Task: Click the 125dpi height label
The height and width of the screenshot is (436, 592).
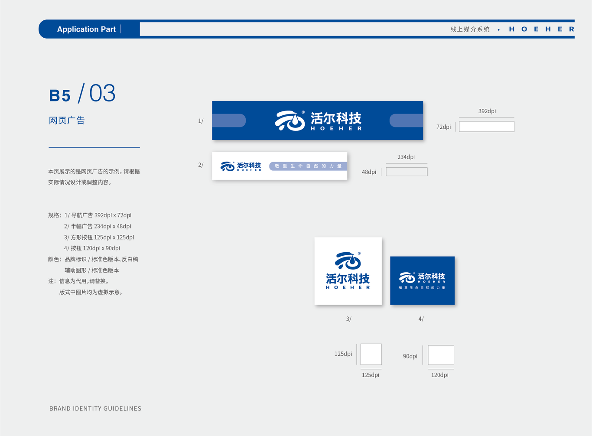Action: [x=343, y=354]
